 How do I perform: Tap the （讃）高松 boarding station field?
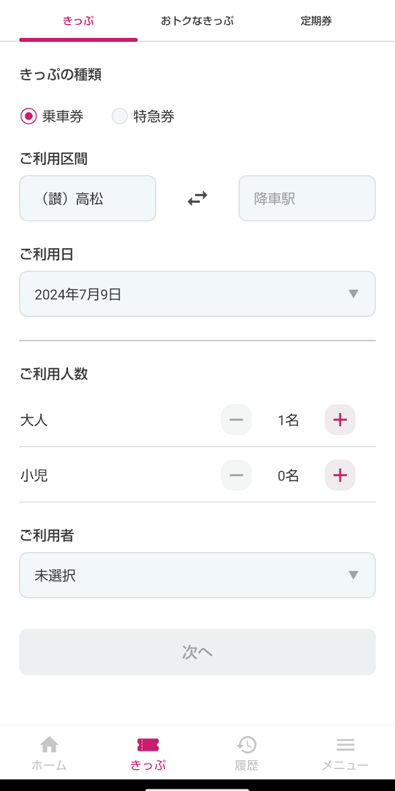click(88, 198)
